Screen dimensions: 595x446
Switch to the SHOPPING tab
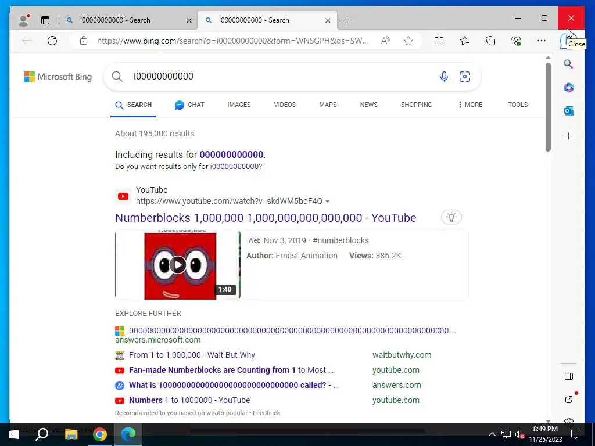pos(416,105)
